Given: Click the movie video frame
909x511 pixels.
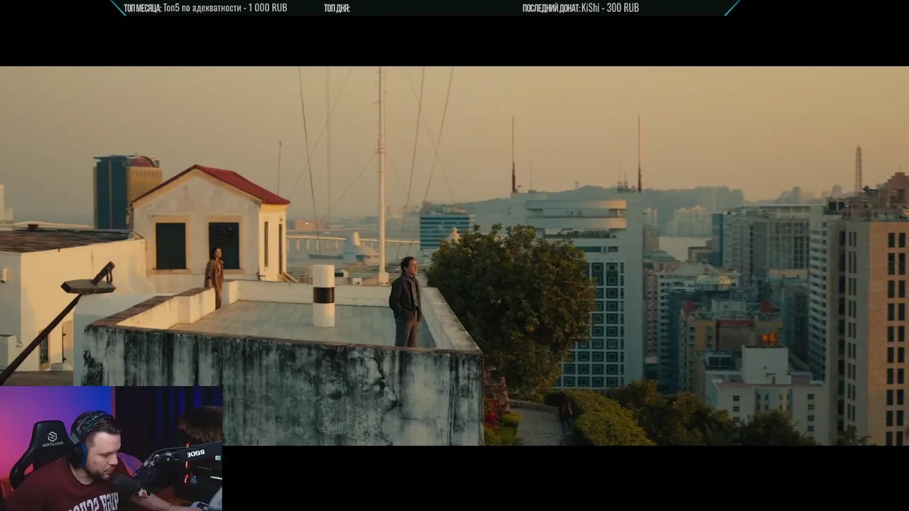Looking at the screenshot, I should pos(454,256).
